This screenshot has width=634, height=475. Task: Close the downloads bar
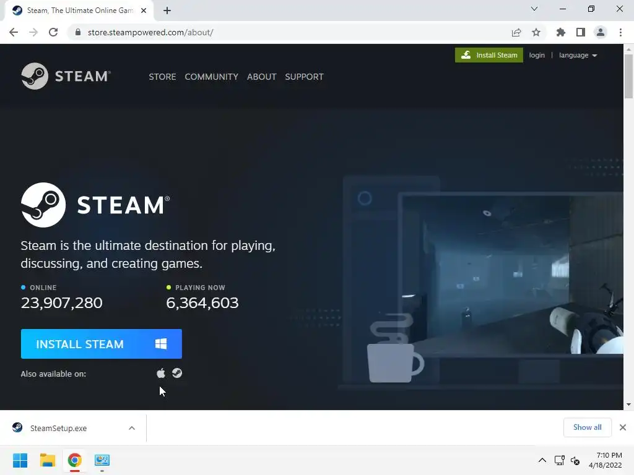point(623,427)
